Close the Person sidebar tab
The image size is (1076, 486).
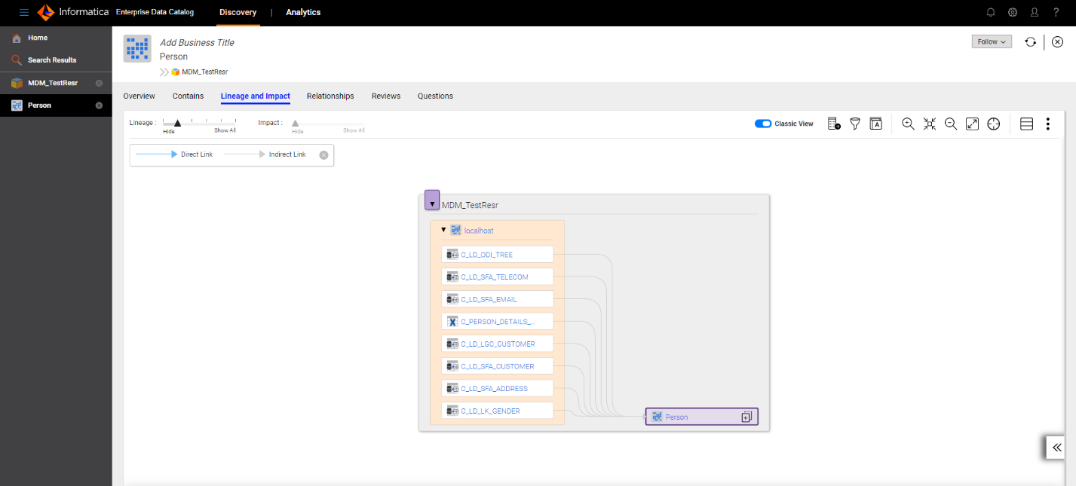click(x=99, y=105)
